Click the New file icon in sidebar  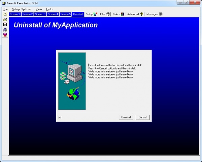coord(5,15)
